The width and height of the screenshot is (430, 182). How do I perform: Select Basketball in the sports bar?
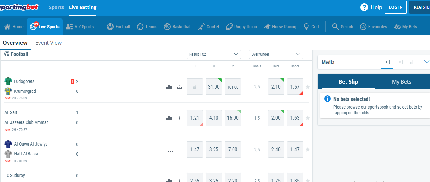(x=178, y=27)
